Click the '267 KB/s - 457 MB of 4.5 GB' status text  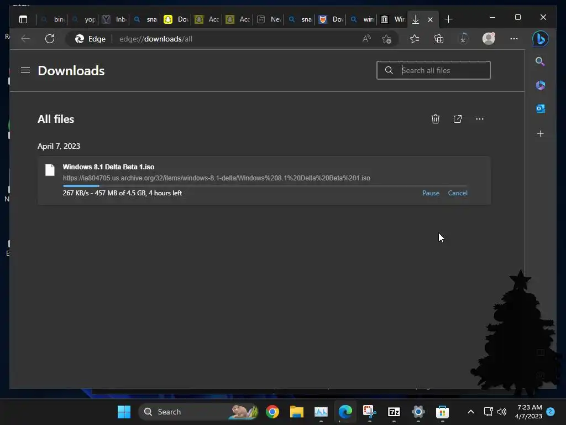tap(122, 193)
